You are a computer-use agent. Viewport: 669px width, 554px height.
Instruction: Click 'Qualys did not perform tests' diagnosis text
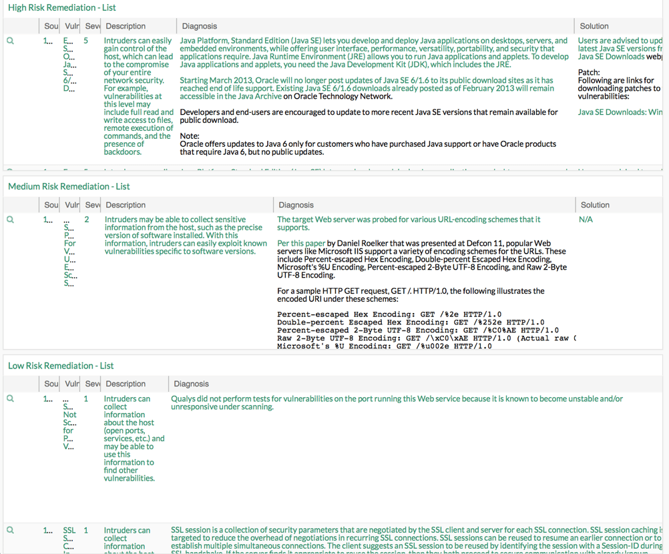click(x=397, y=402)
